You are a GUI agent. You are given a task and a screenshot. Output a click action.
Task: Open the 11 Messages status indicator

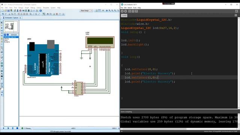(27, 128)
